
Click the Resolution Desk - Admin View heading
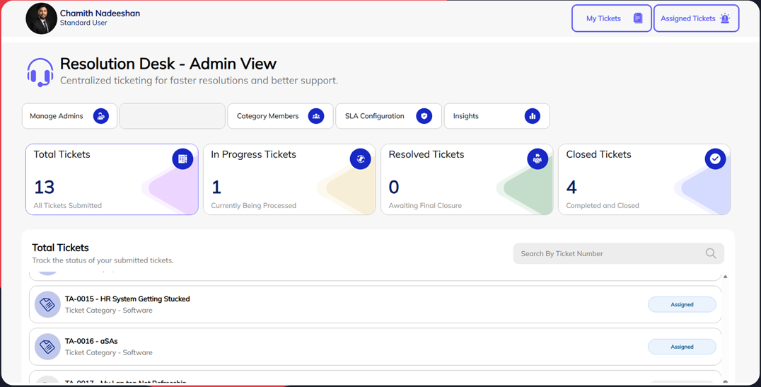tap(168, 64)
